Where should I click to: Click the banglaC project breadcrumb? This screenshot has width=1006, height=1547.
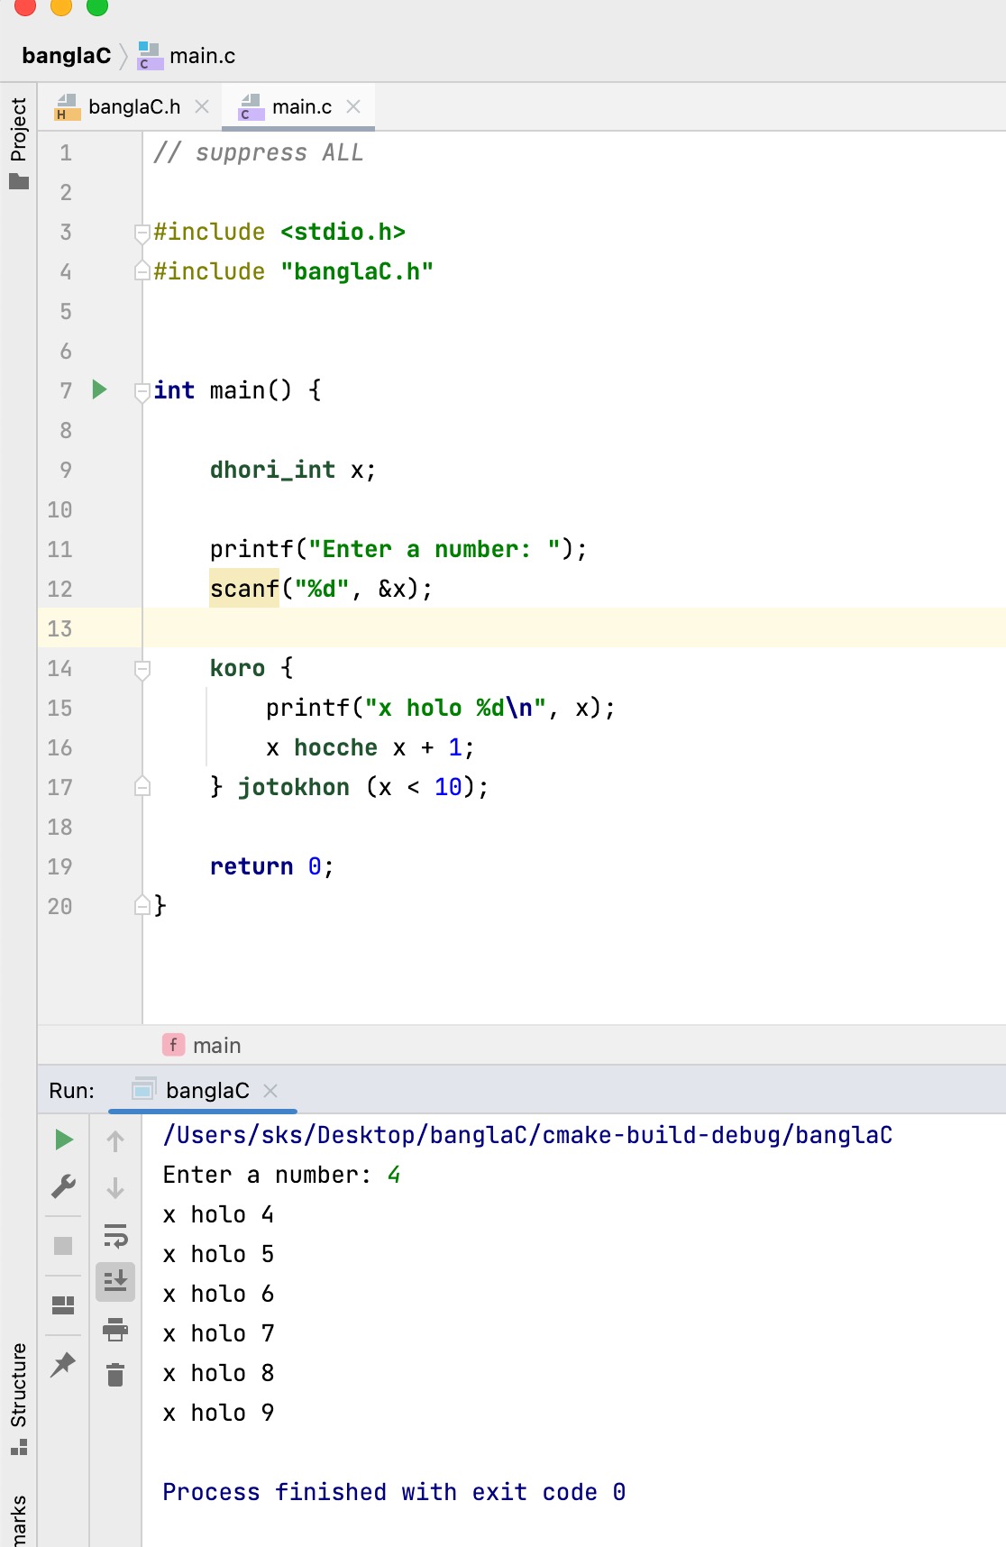pos(66,56)
